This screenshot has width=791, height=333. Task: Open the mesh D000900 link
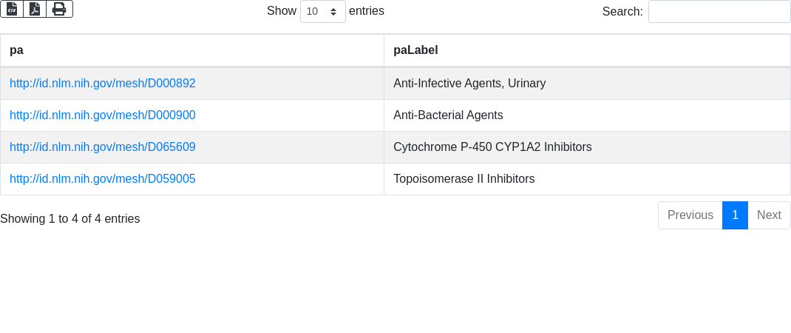point(102,115)
